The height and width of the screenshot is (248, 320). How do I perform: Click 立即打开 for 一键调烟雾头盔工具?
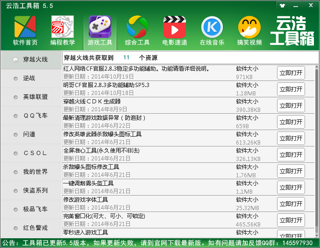coord(291,187)
